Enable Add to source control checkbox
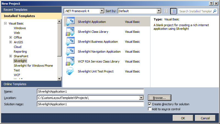The image size is (220, 124). pos(150,109)
